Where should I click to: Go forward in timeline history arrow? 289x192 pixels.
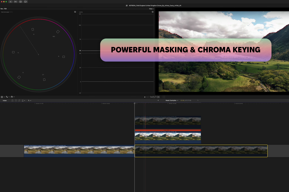198,100
